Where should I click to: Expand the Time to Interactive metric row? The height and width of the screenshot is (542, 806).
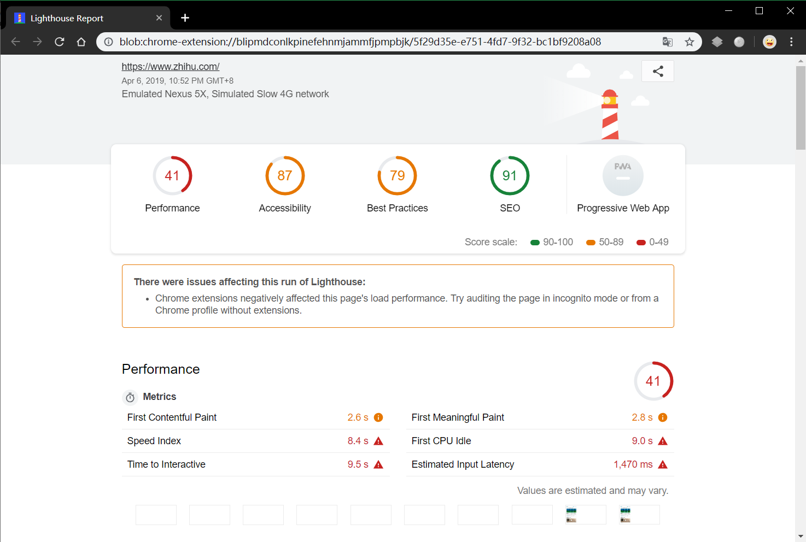pyautogui.click(x=256, y=464)
